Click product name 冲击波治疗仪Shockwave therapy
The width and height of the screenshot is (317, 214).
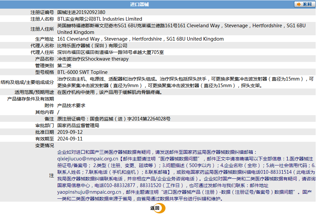click(93, 59)
